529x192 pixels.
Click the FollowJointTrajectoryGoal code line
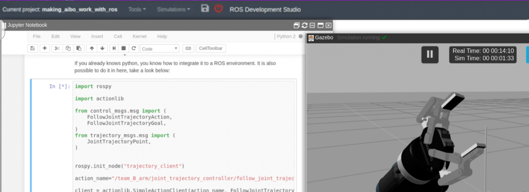[127, 123]
